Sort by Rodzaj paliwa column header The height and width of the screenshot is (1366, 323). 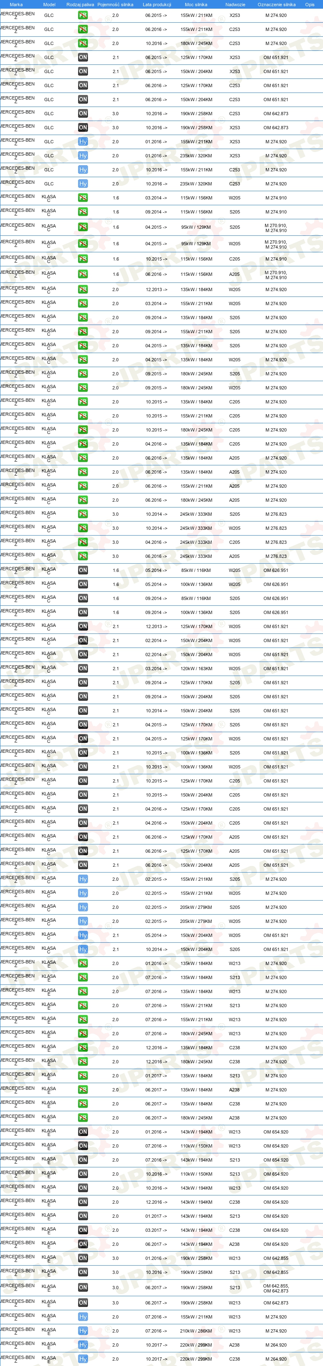[x=80, y=4]
